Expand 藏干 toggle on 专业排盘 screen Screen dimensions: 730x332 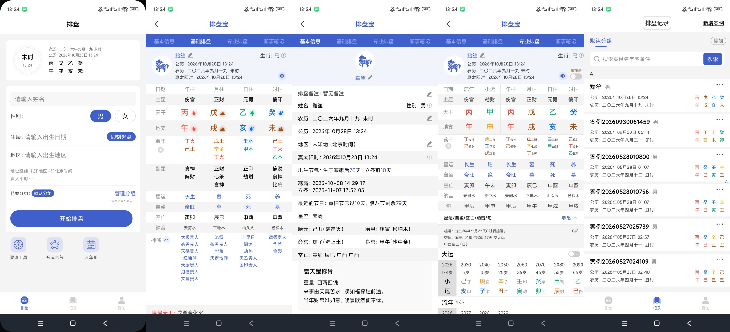tap(448, 146)
